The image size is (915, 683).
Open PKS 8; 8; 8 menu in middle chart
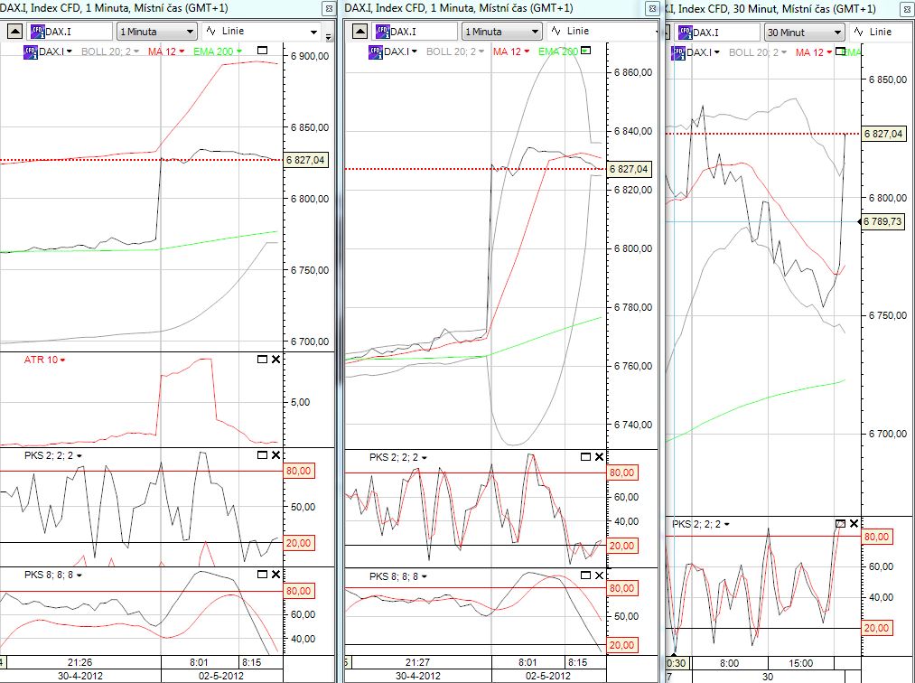pos(424,576)
